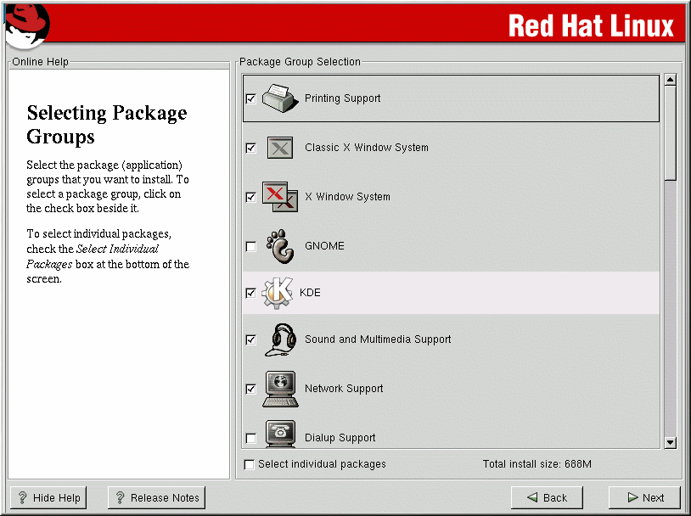Check the Dialup Support checkbox
The width and height of the screenshot is (691, 516).
click(x=250, y=439)
